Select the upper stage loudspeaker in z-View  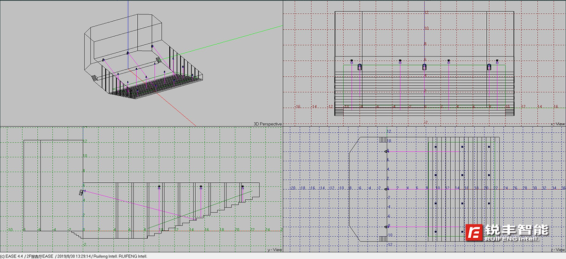(387, 151)
